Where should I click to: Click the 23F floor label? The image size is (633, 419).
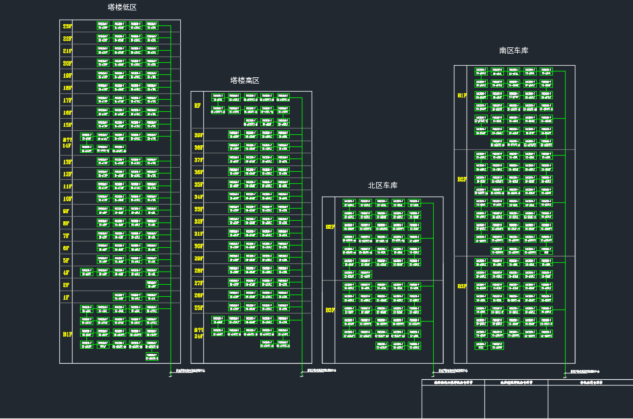pos(67,27)
